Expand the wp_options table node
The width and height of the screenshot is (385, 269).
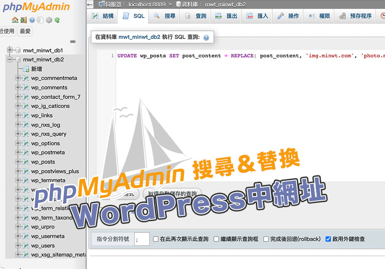pos(18,143)
